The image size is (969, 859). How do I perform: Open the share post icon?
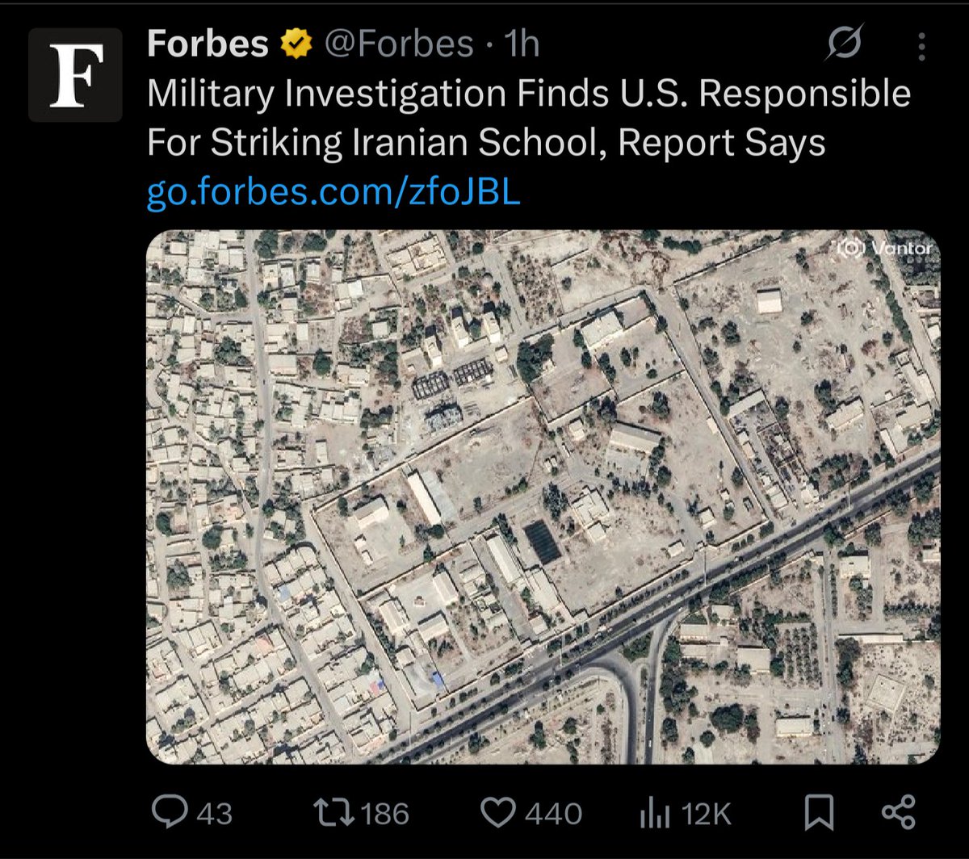coord(899,812)
